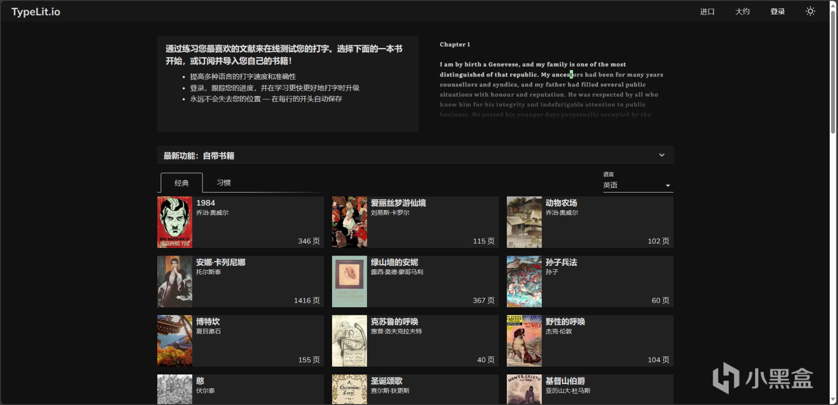Click the 爱丽丝梦游仙境 title text
The image size is (838, 405).
398,203
